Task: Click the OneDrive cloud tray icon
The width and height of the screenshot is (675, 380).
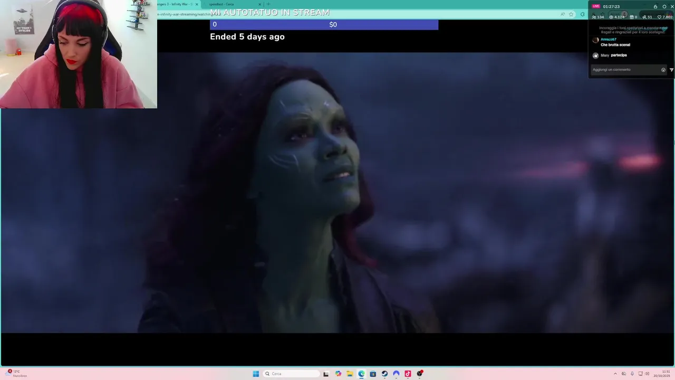Action: click(624, 374)
